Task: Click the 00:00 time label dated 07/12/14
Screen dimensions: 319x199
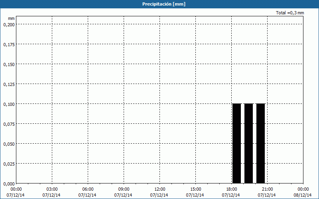Action: pyautogui.click(x=16, y=189)
